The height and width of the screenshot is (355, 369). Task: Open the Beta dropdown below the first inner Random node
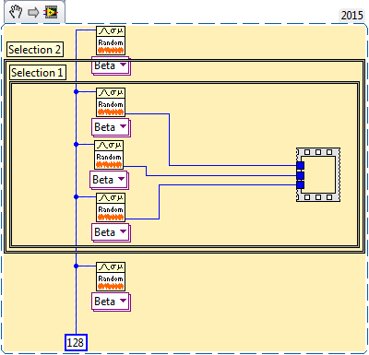[x=111, y=127]
